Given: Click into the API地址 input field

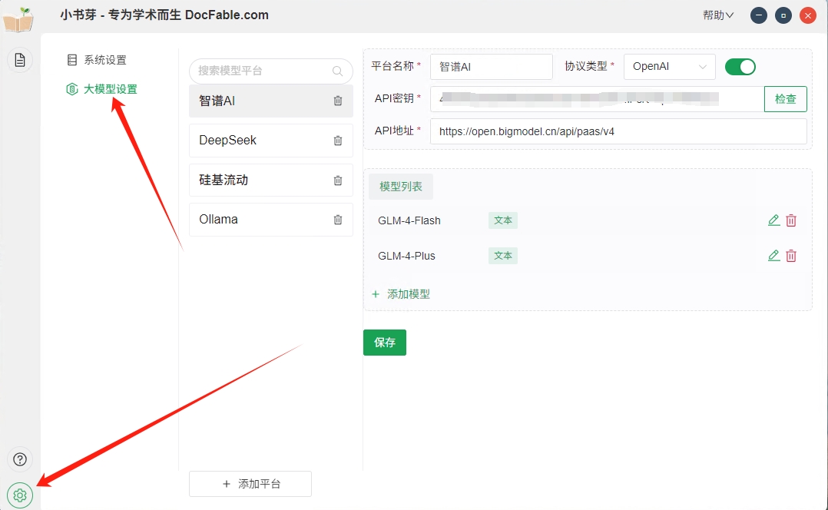Looking at the screenshot, I should click(x=618, y=131).
